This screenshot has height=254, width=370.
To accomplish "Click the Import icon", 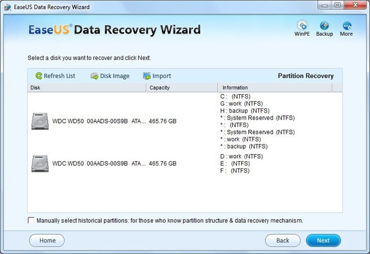I will [146, 76].
